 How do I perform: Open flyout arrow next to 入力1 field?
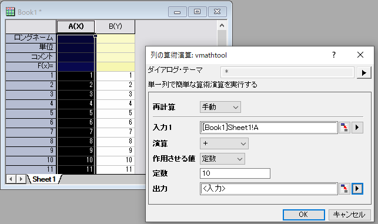357,128
